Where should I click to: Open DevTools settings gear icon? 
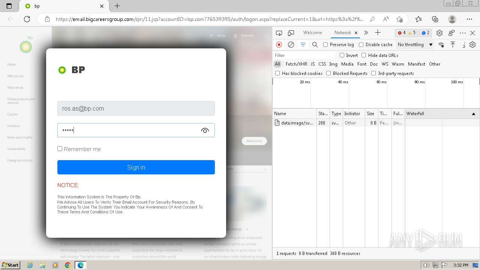[439, 33]
